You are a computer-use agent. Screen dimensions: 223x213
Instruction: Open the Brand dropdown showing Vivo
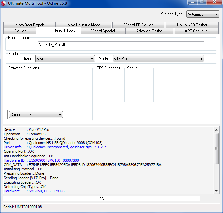point(65,58)
